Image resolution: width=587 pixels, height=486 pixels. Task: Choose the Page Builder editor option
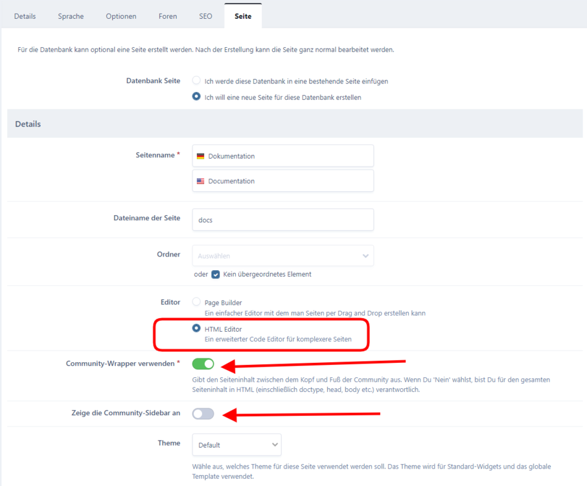[196, 302]
